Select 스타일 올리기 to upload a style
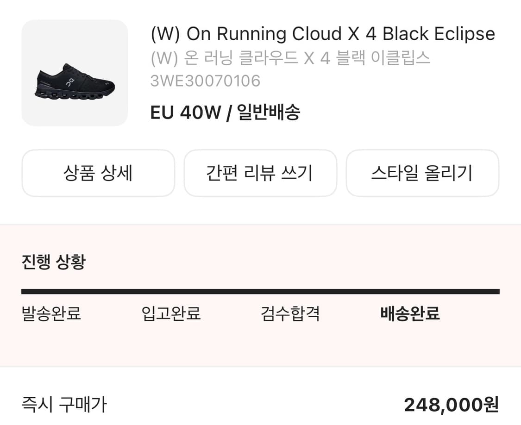 click(x=423, y=173)
